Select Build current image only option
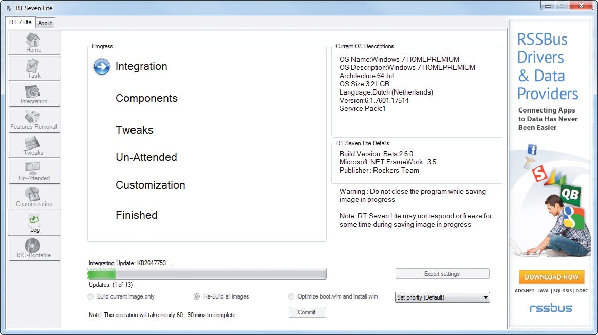This screenshot has width=598, height=335. [121, 296]
